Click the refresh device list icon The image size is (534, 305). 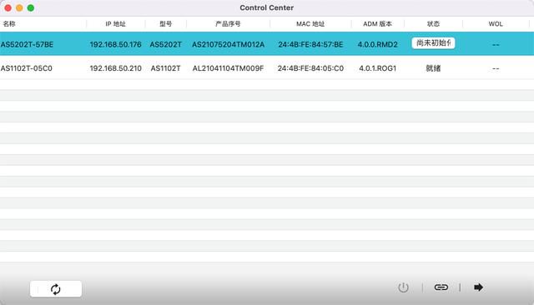point(56,289)
